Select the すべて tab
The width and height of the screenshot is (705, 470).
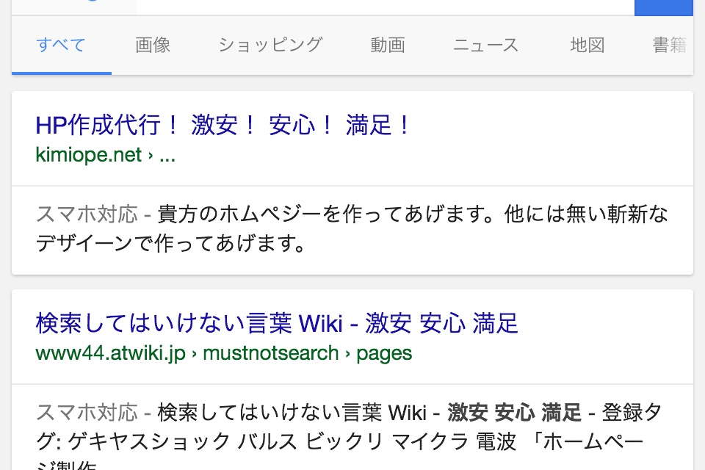(62, 46)
